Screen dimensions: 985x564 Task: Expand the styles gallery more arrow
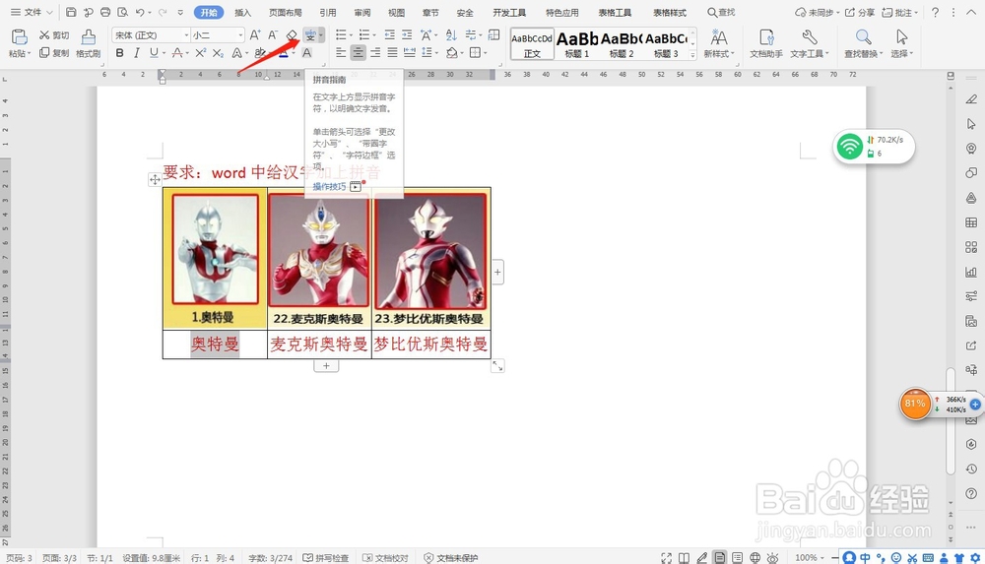pyautogui.click(x=692, y=55)
